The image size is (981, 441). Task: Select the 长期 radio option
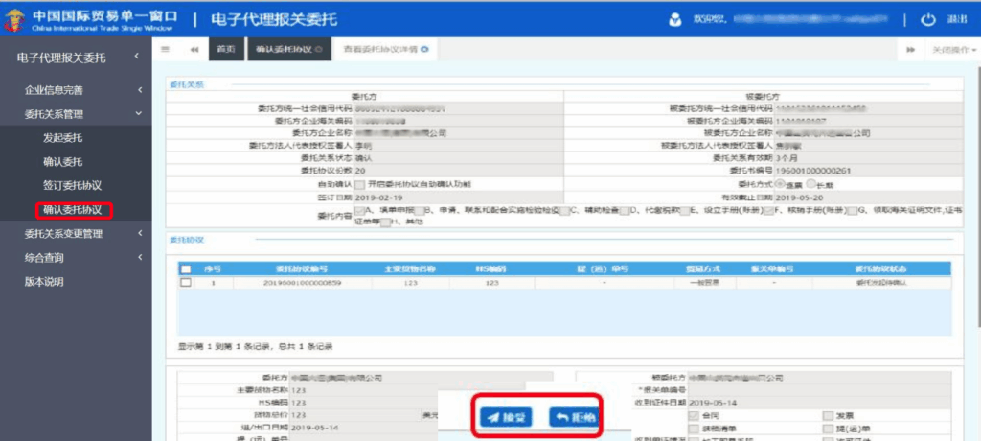tap(810, 185)
